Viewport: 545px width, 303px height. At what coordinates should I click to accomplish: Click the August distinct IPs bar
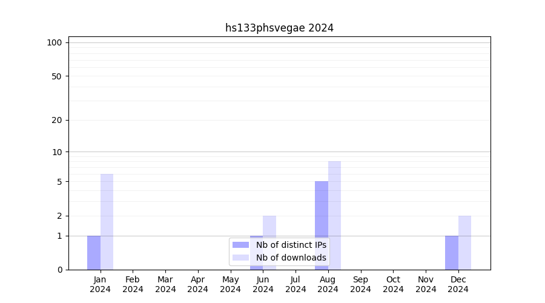(x=322, y=225)
